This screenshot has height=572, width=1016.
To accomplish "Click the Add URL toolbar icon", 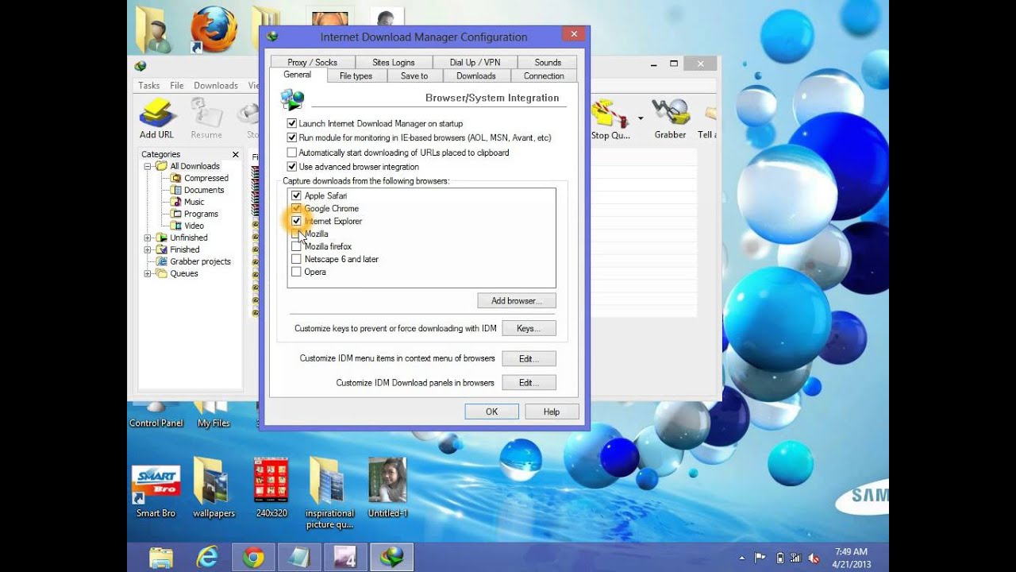I will [156, 119].
